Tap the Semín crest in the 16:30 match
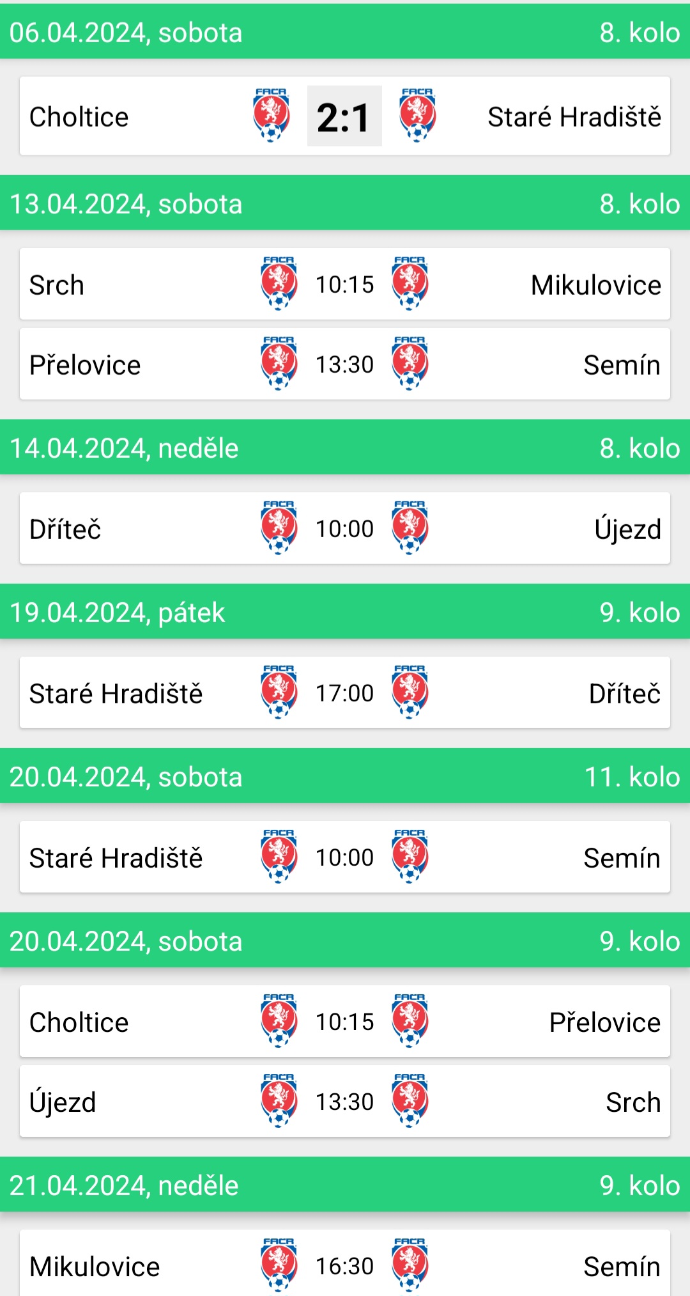 410,1265
